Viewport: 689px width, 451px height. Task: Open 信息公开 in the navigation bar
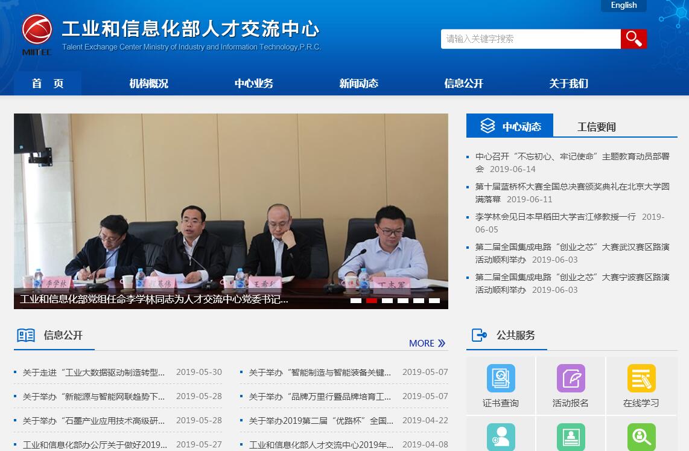(463, 83)
